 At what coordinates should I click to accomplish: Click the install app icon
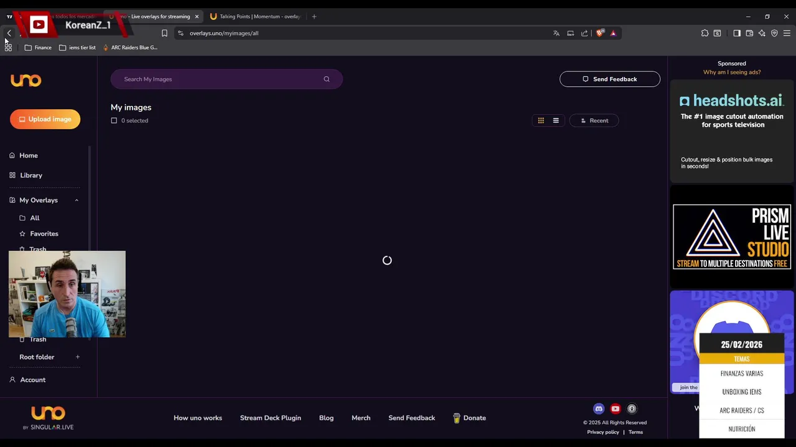tap(570, 33)
